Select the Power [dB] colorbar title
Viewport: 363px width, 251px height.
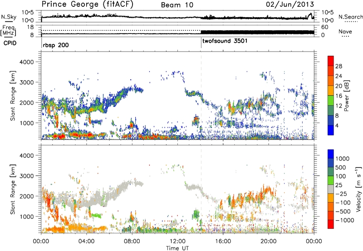click(346, 96)
